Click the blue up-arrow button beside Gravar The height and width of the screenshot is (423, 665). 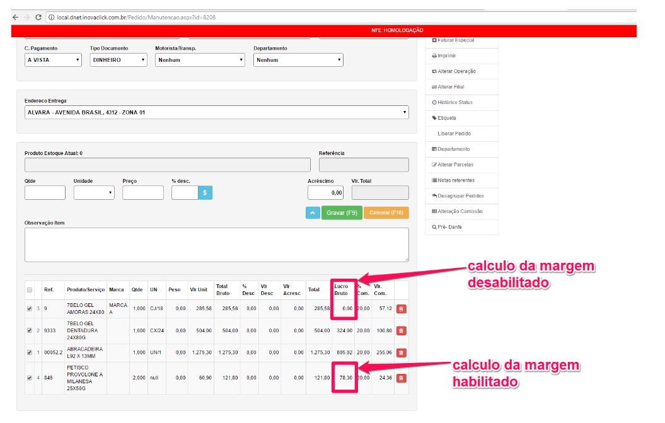click(x=313, y=213)
